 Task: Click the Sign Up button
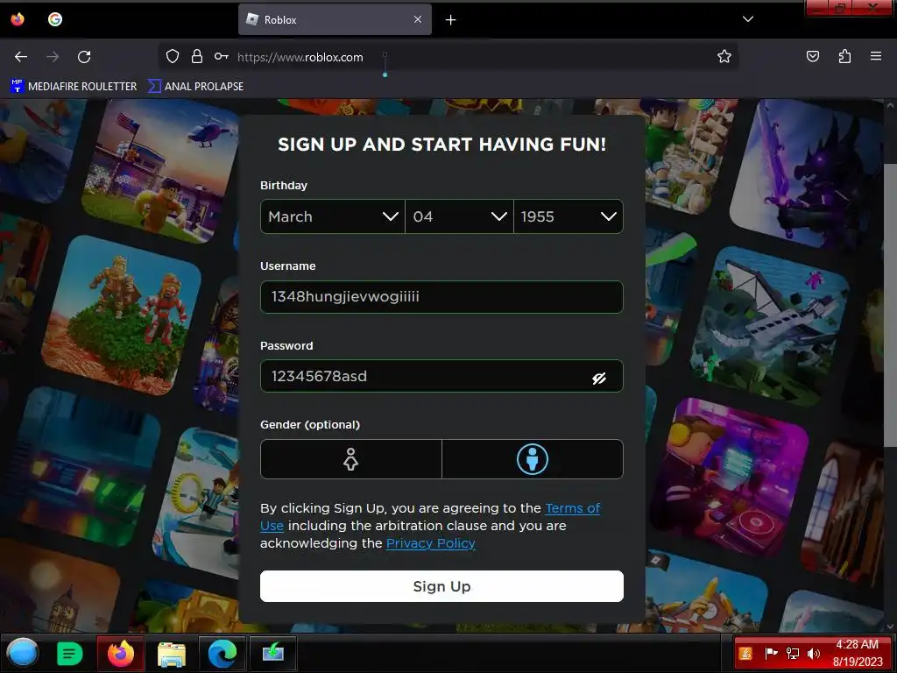441,586
